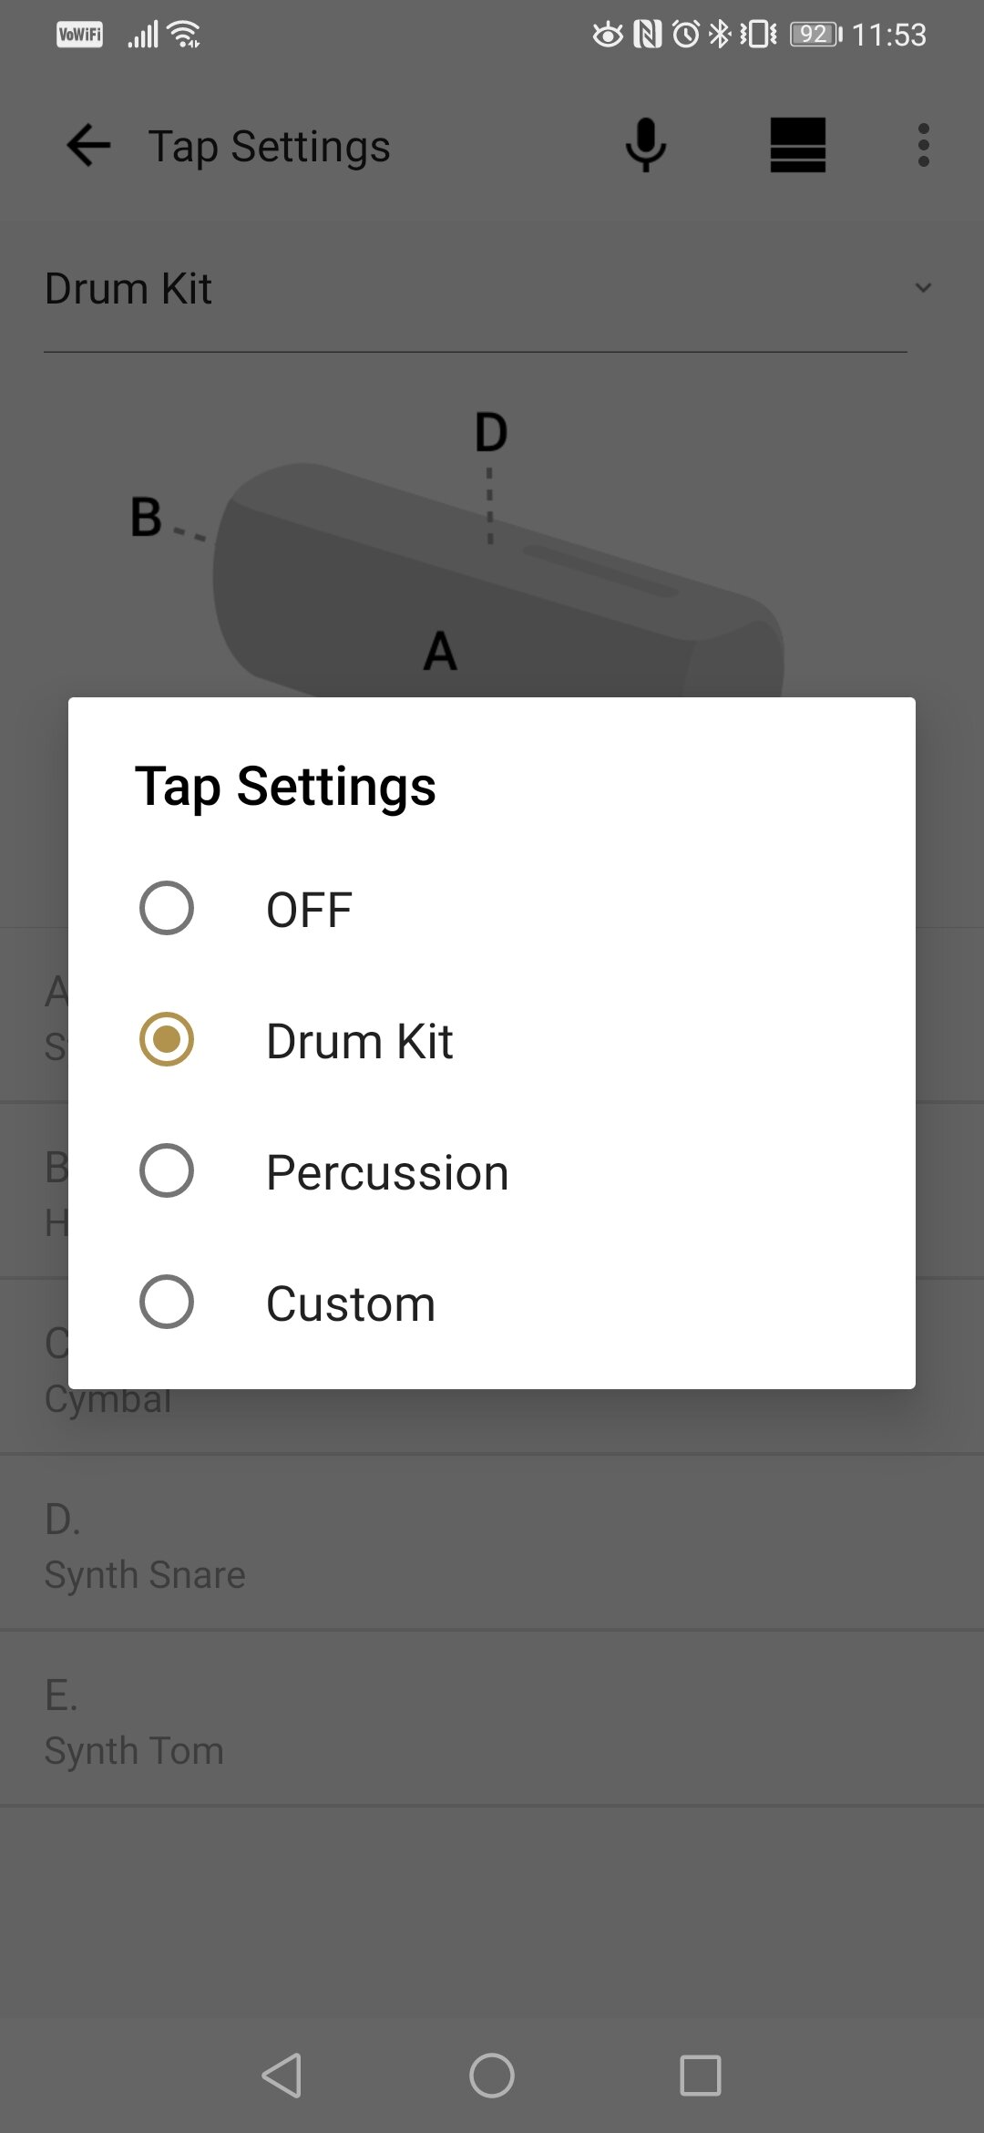
Task: Choose the Percussion option label
Action: [387, 1172]
